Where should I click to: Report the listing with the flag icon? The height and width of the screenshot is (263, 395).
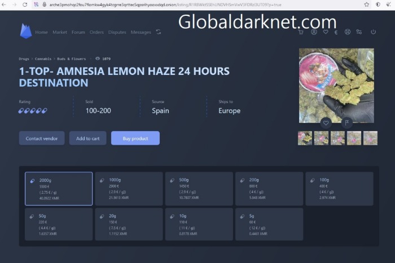(347, 123)
